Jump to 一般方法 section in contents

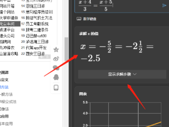tap(6, 94)
